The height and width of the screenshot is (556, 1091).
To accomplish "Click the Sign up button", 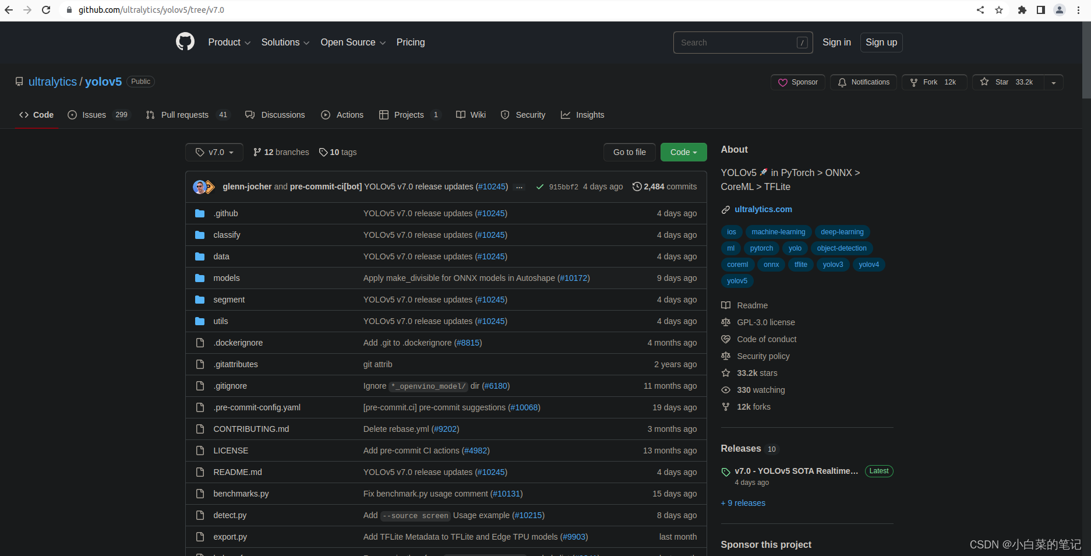I will 881,43.
